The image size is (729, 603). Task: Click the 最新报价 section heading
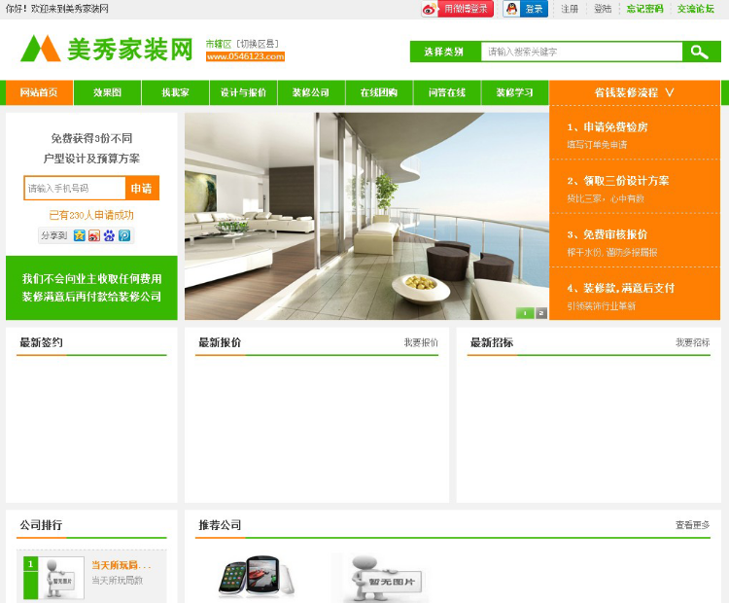tap(220, 343)
